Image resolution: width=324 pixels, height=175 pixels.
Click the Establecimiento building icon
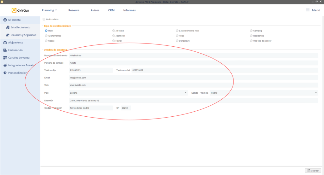coord(8,27)
